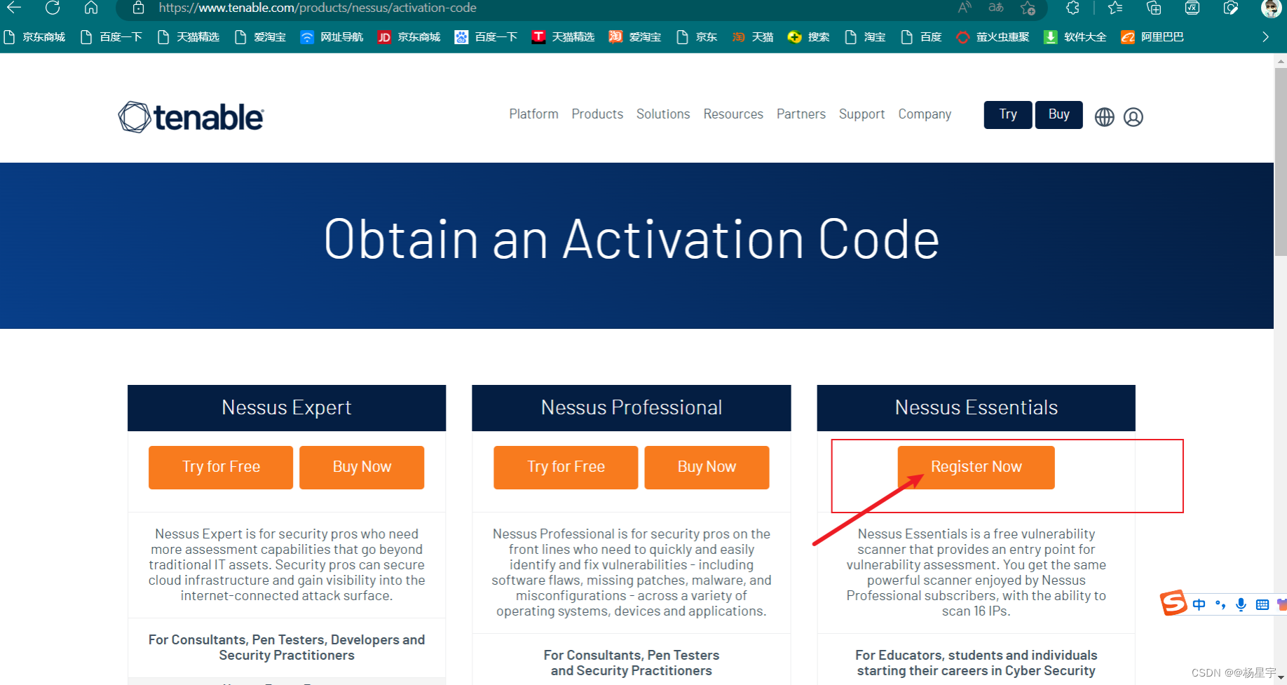
Task: Go back with the browser back arrow
Action: (14, 8)
